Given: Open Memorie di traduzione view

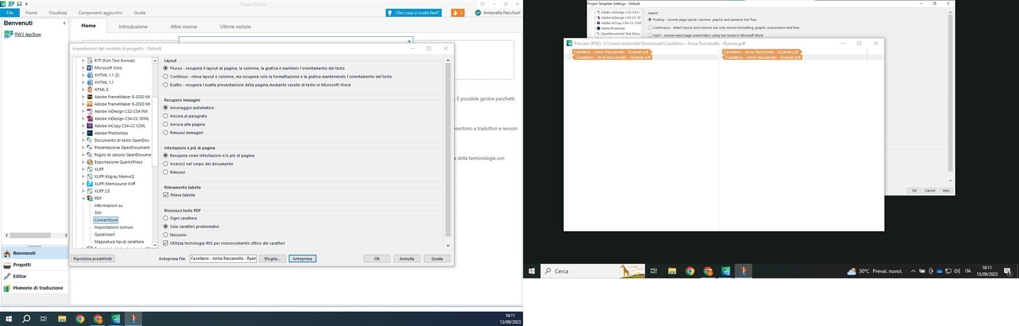Looking at the screenshot, I should point(34,288).
